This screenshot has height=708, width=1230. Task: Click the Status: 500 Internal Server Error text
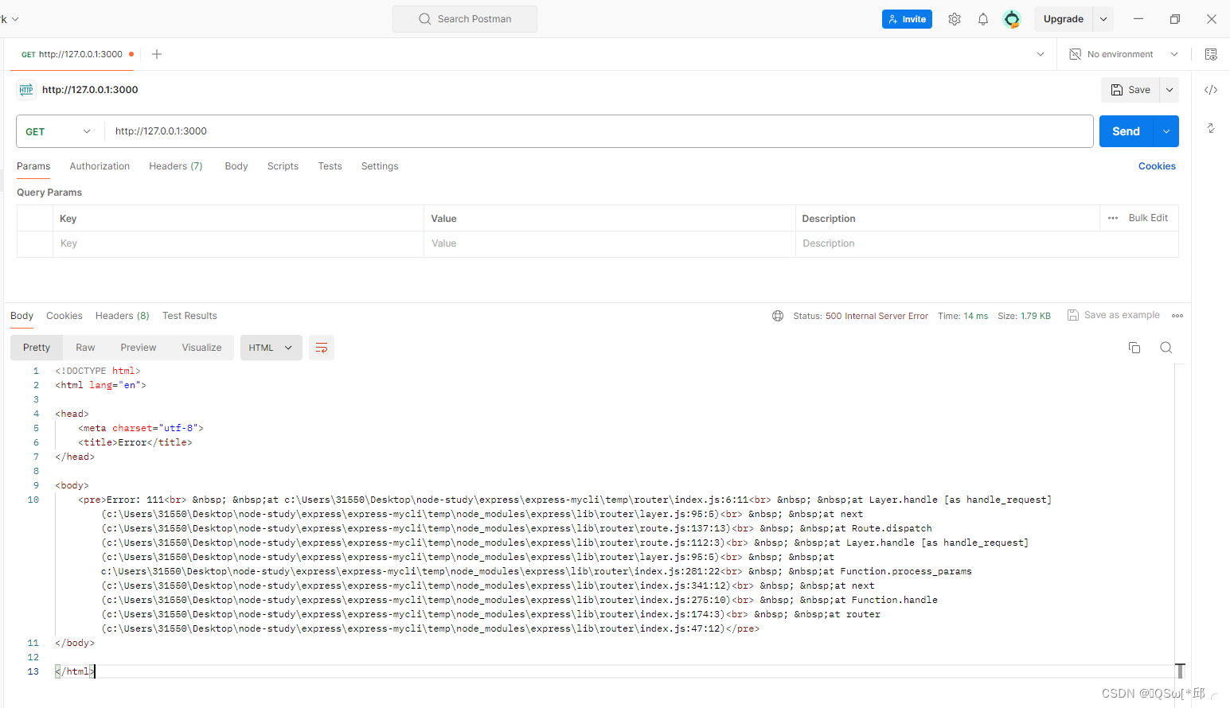[861, 316]
